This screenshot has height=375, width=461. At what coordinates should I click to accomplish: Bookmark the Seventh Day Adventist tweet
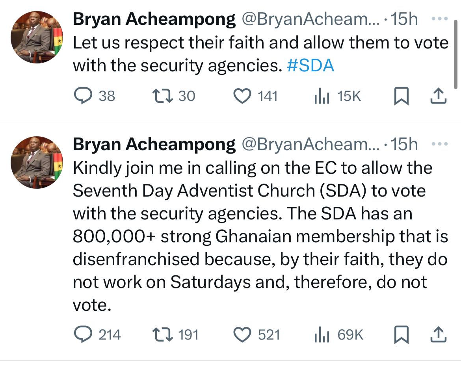(x=400, y=335)
